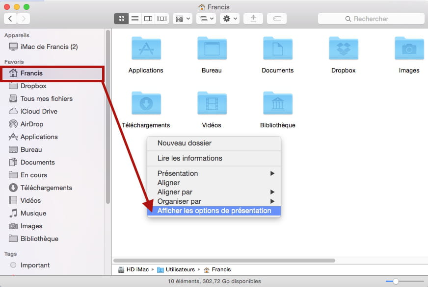Switch to list view
Screen dimensions: 428x287
[135, 19]
